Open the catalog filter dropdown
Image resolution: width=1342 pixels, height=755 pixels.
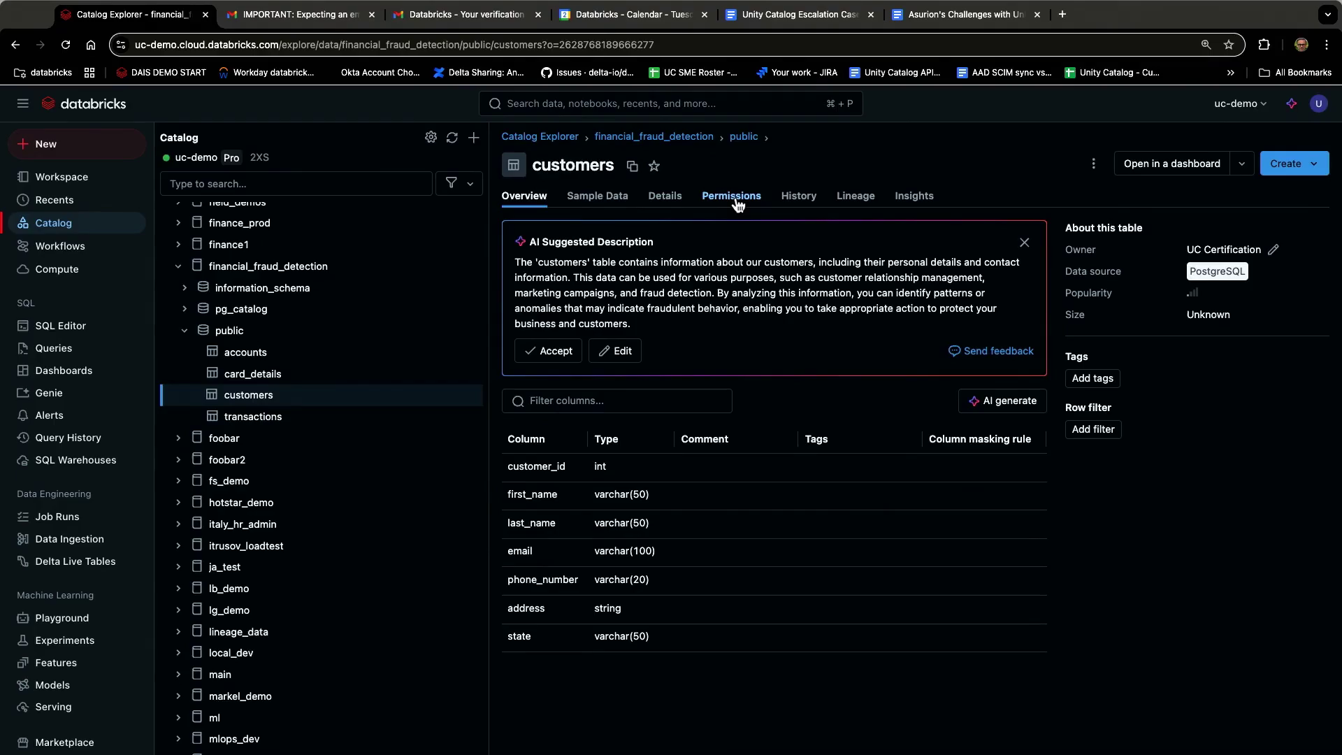click(x=459, y=183)
